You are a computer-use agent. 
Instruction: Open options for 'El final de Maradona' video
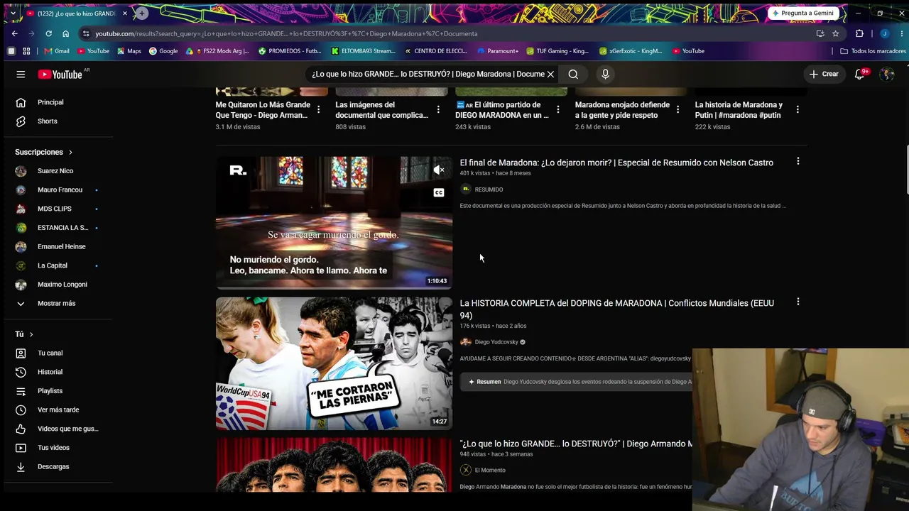click(x=798, y=162)
